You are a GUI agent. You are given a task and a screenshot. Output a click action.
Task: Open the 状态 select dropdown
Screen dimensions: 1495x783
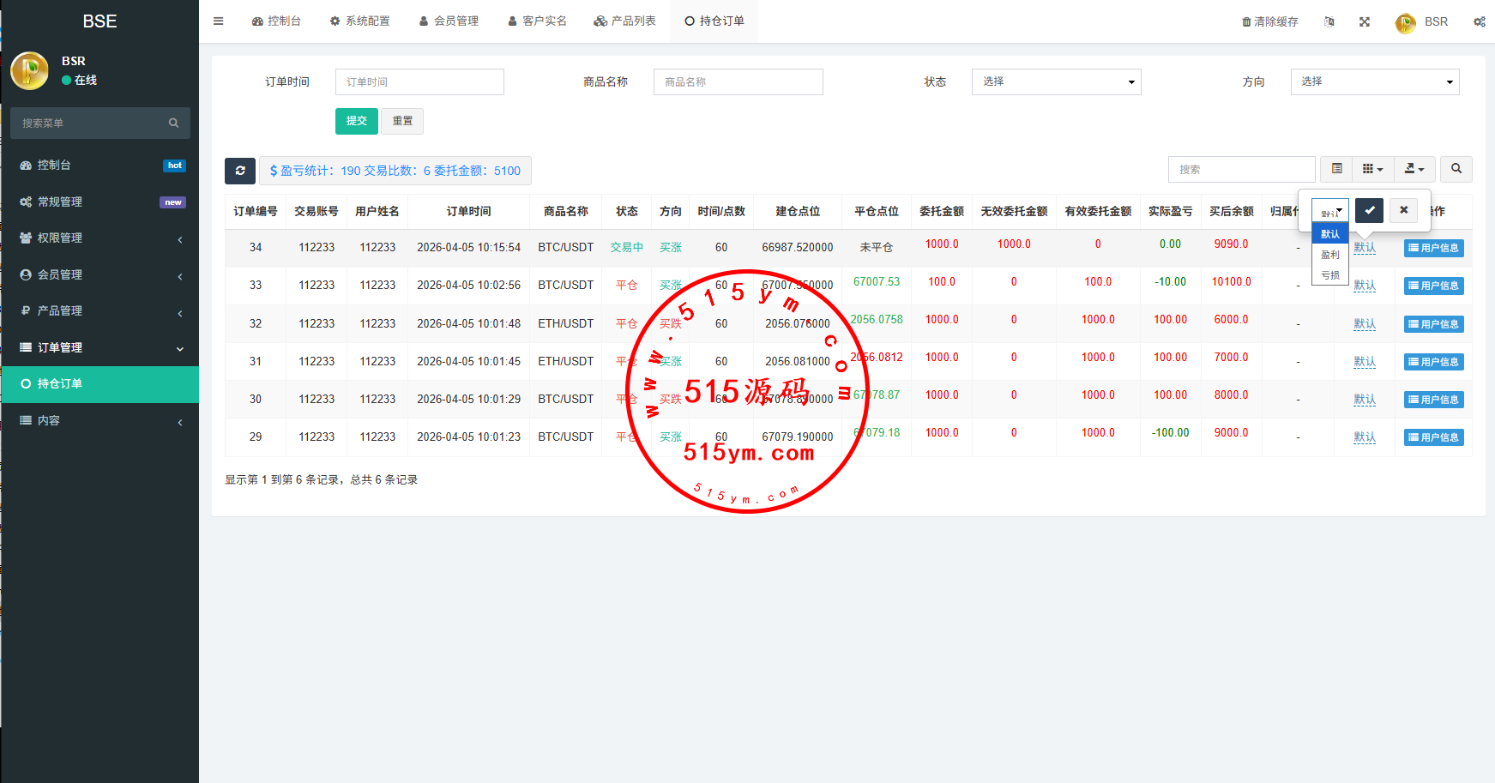tap(1056, 81)
